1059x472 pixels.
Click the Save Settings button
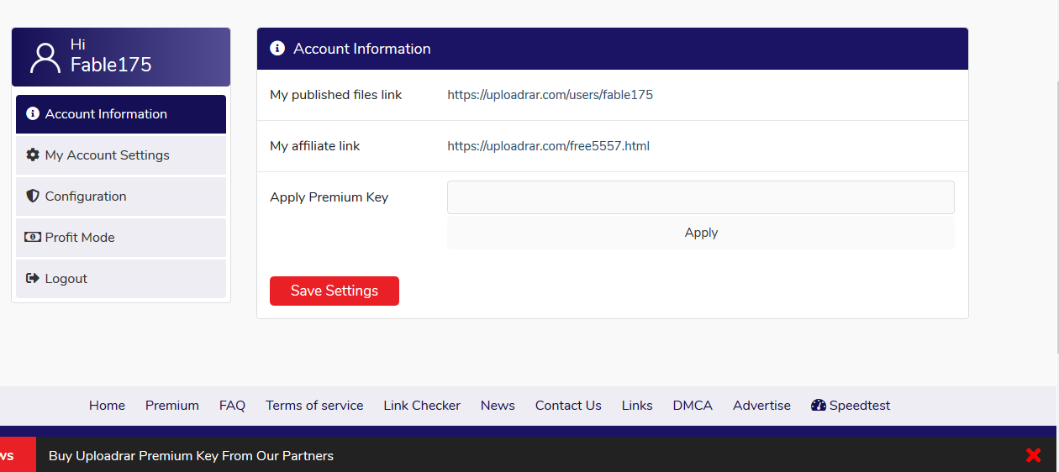[x=335, y=291]
